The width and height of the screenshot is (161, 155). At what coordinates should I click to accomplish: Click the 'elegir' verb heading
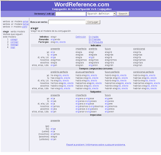35,28
